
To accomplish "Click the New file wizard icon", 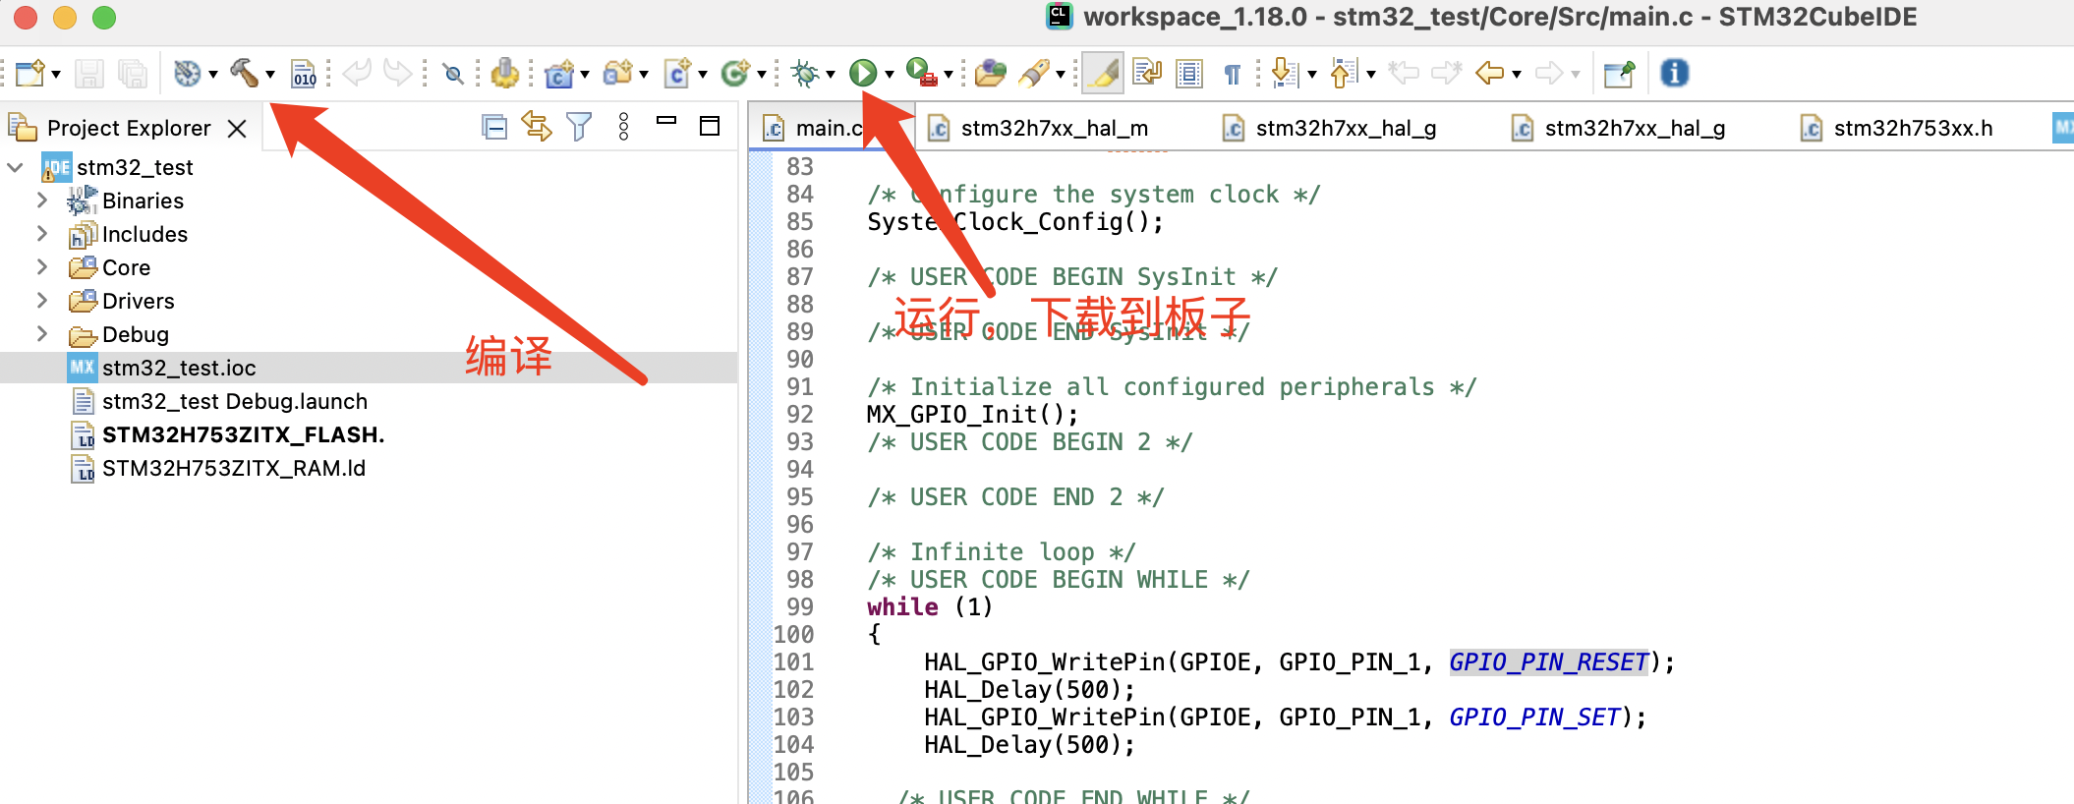I will (29, 74).
